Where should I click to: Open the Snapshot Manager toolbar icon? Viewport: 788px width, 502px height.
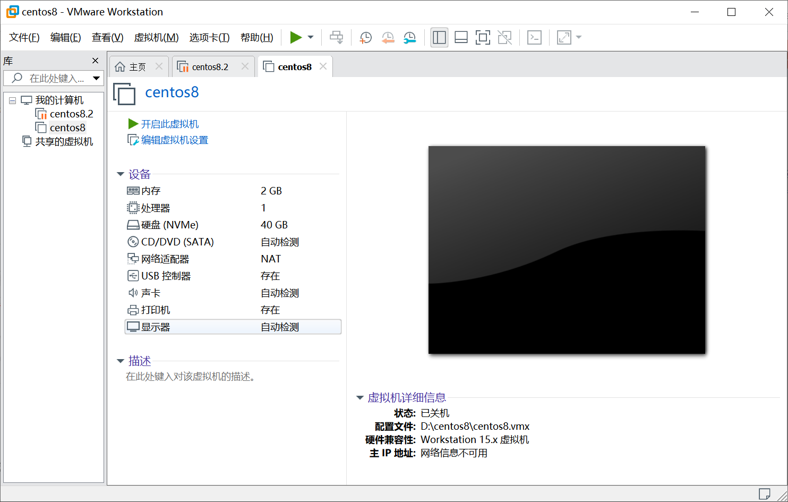tap(409, 37)
